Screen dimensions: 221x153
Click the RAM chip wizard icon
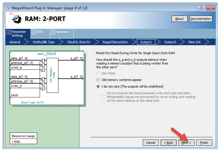16,18
